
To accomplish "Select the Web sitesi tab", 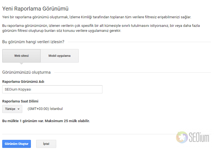I will (x=21, y=56).
